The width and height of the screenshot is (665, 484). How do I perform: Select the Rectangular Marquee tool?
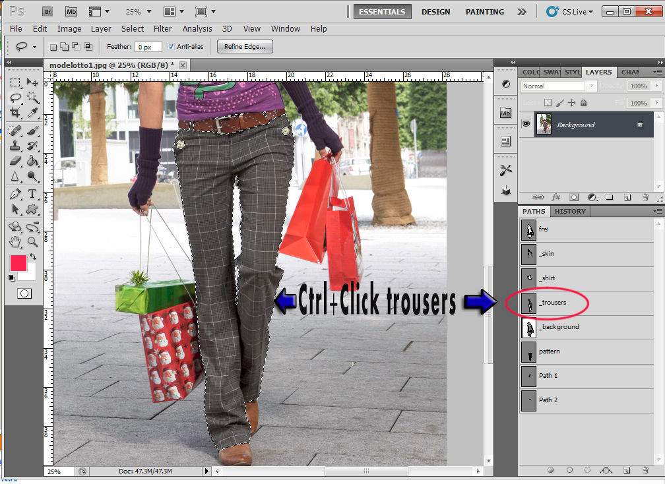(x=15, y=82)
